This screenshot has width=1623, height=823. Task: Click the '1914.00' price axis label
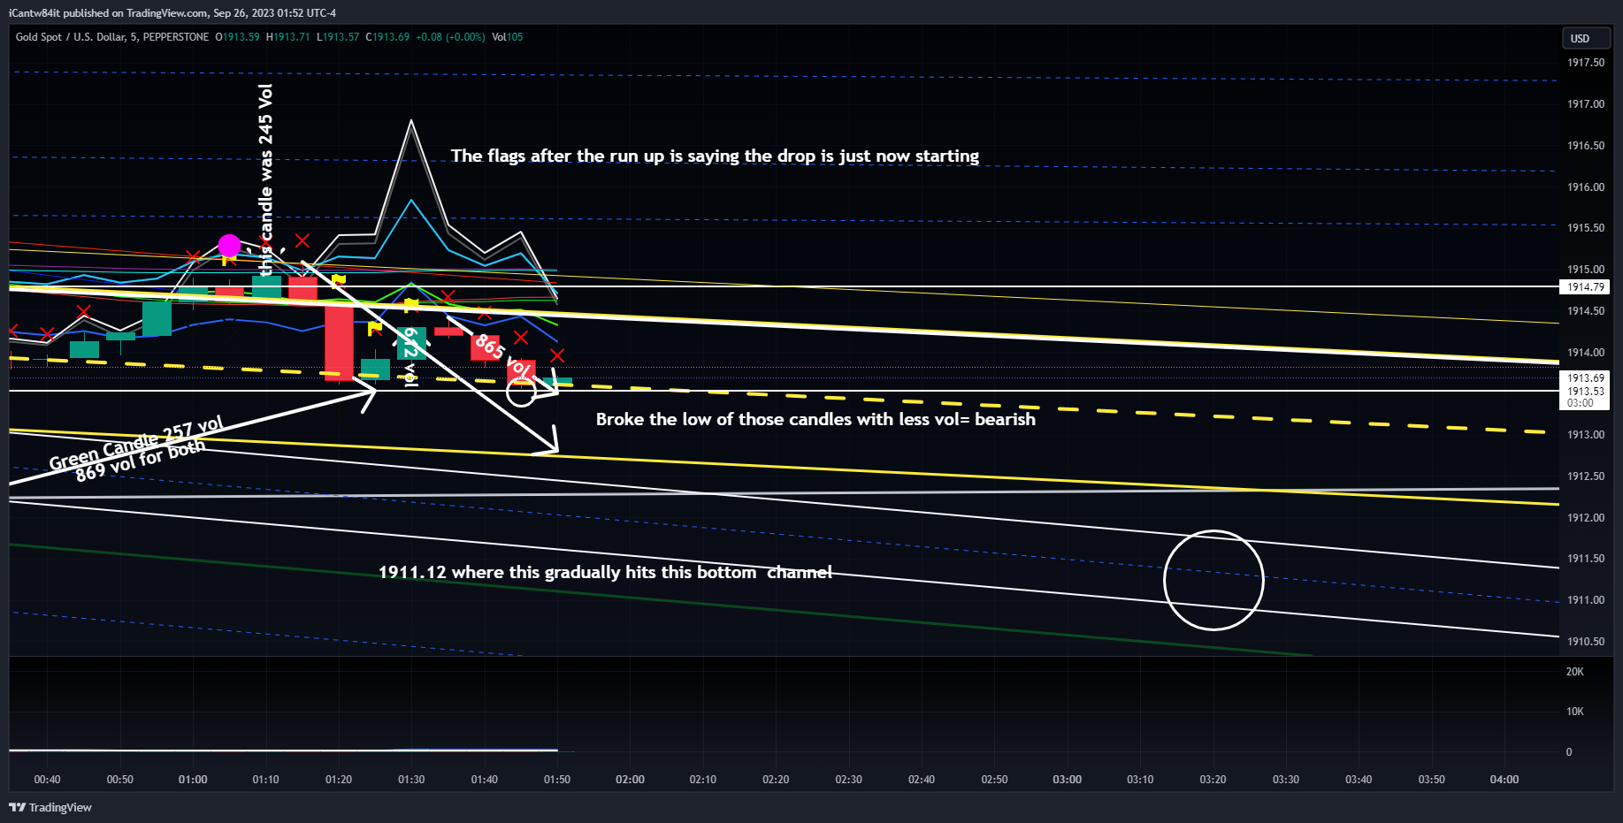coord(1585,353)
